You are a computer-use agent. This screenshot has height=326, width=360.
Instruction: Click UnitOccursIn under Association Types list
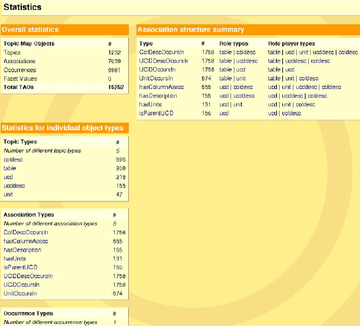pos(20,293)
